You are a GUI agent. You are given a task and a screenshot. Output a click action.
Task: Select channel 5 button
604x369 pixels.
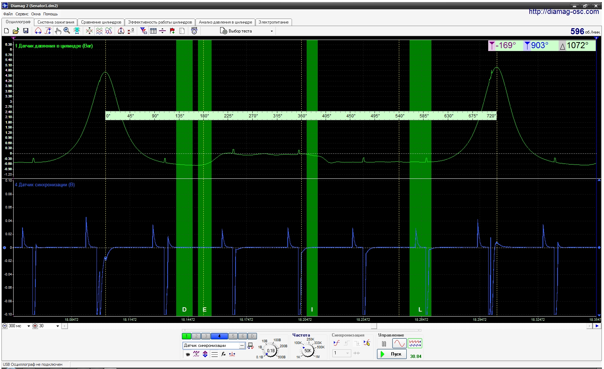[x=233, y=336]
